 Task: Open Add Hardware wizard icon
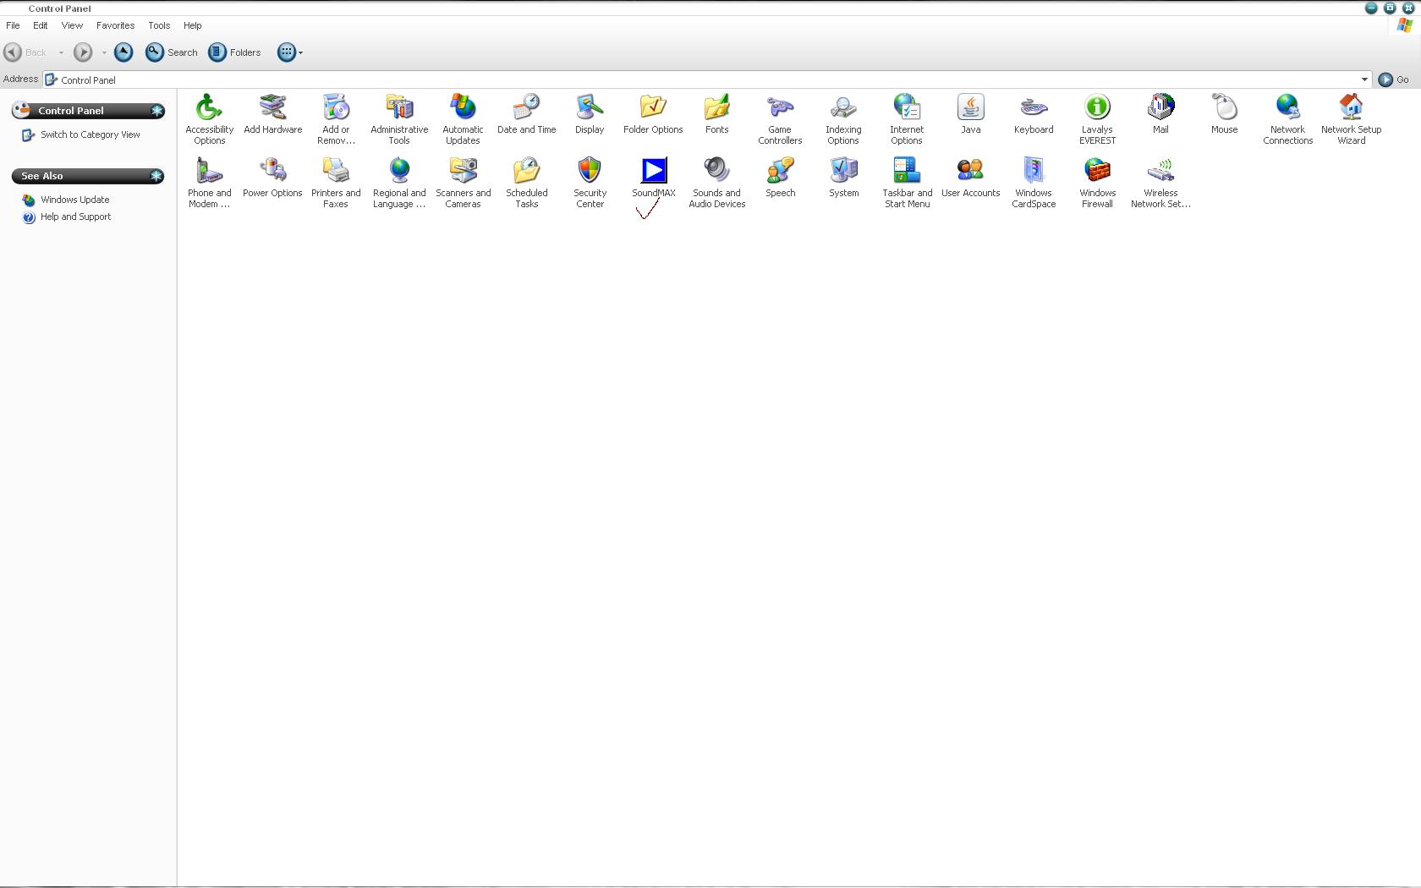(x=272, y=107)
